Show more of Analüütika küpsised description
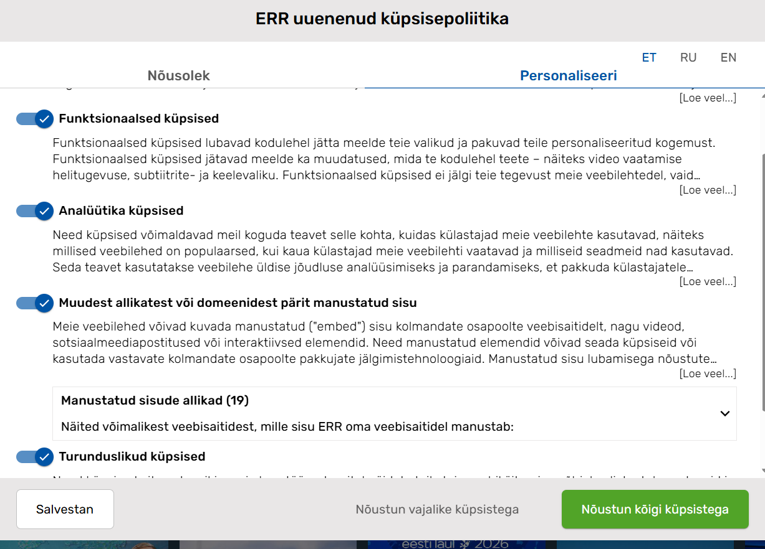765x549 pixels. pyautogui.click(x=708, y=282)
